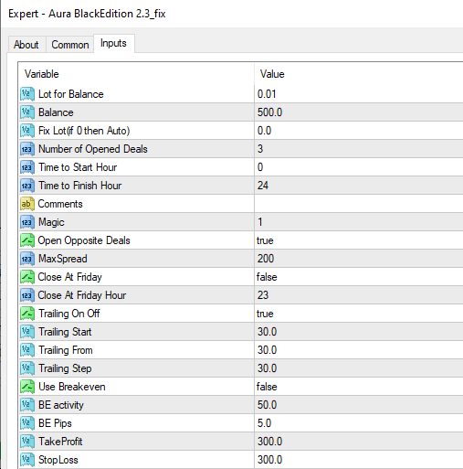Click the double-type icon next to TakeProfit
The image size is (463, 469).
(x=27, y=442)
